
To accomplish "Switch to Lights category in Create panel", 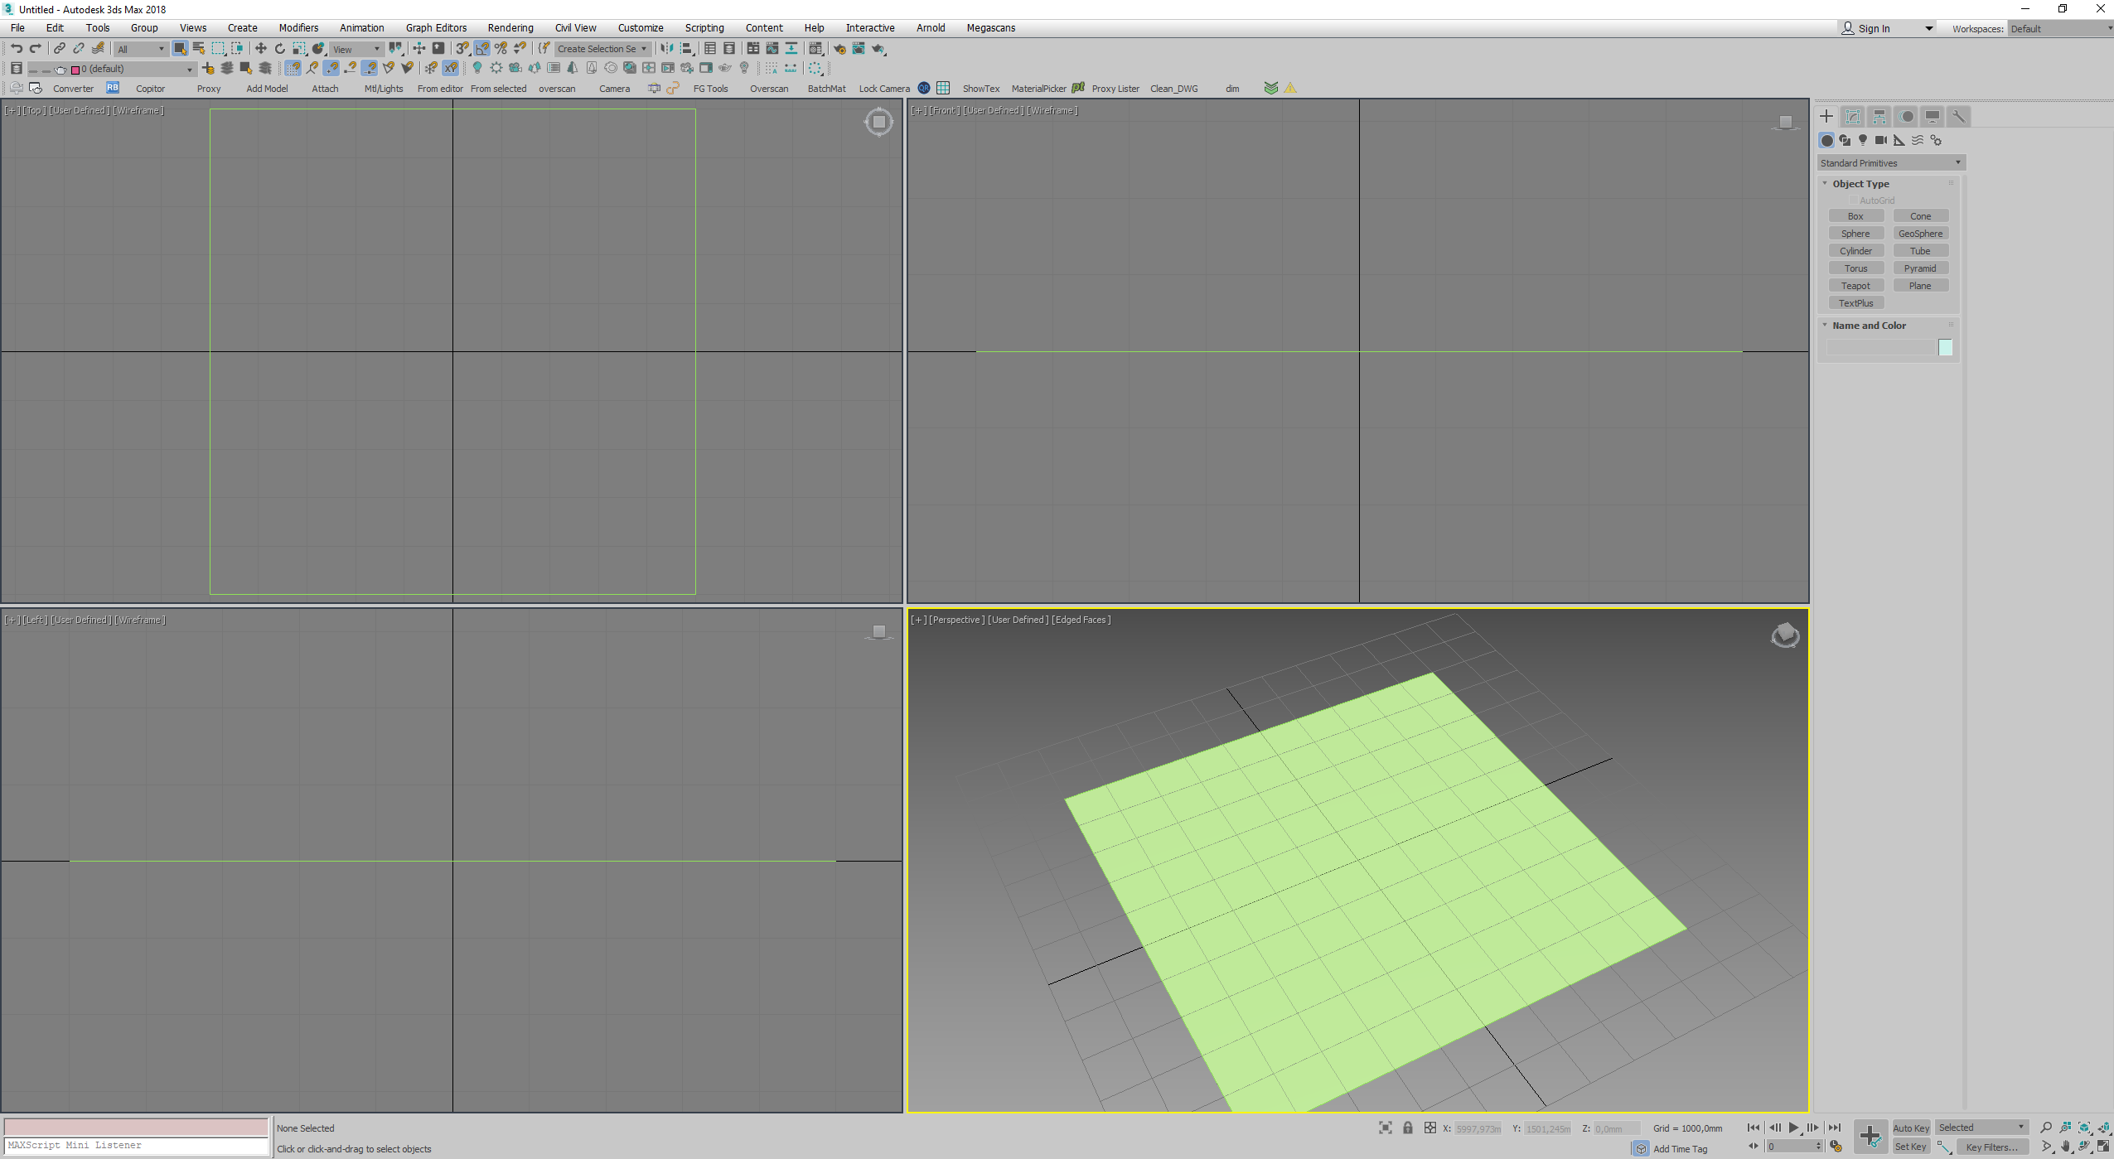I will coord(1863,140).
